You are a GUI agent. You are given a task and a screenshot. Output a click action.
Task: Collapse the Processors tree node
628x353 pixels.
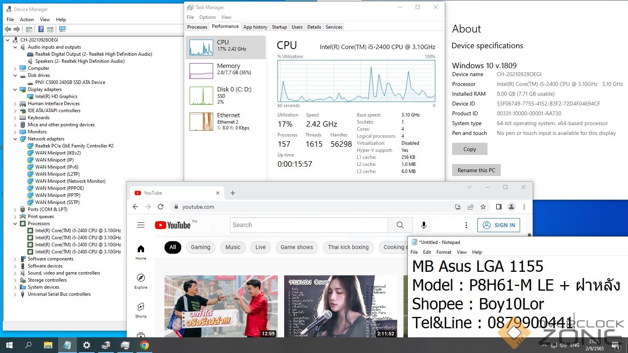[x=15, y=224]
